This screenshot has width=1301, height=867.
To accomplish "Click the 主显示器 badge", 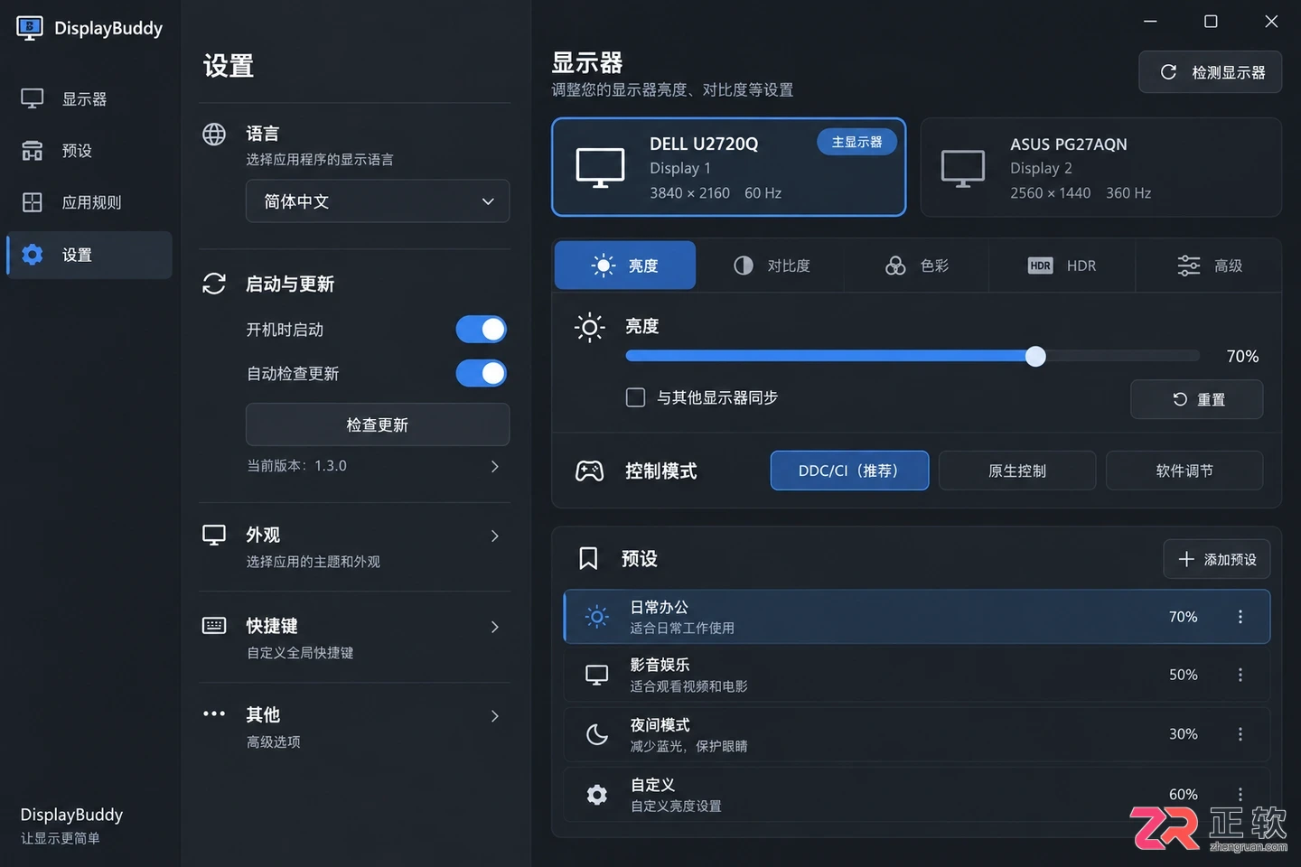I will coord(856,142).
